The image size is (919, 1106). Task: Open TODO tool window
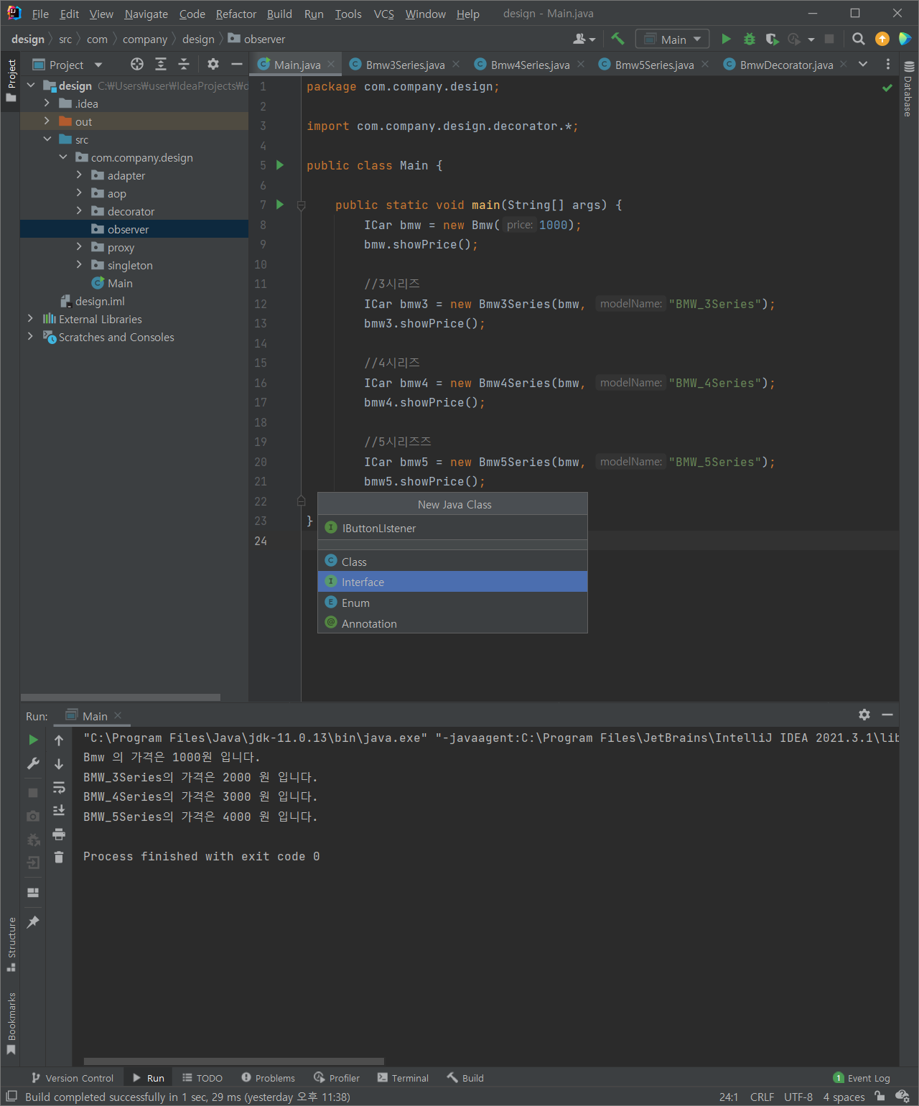pyautogui.click(x=202, y=1078)
